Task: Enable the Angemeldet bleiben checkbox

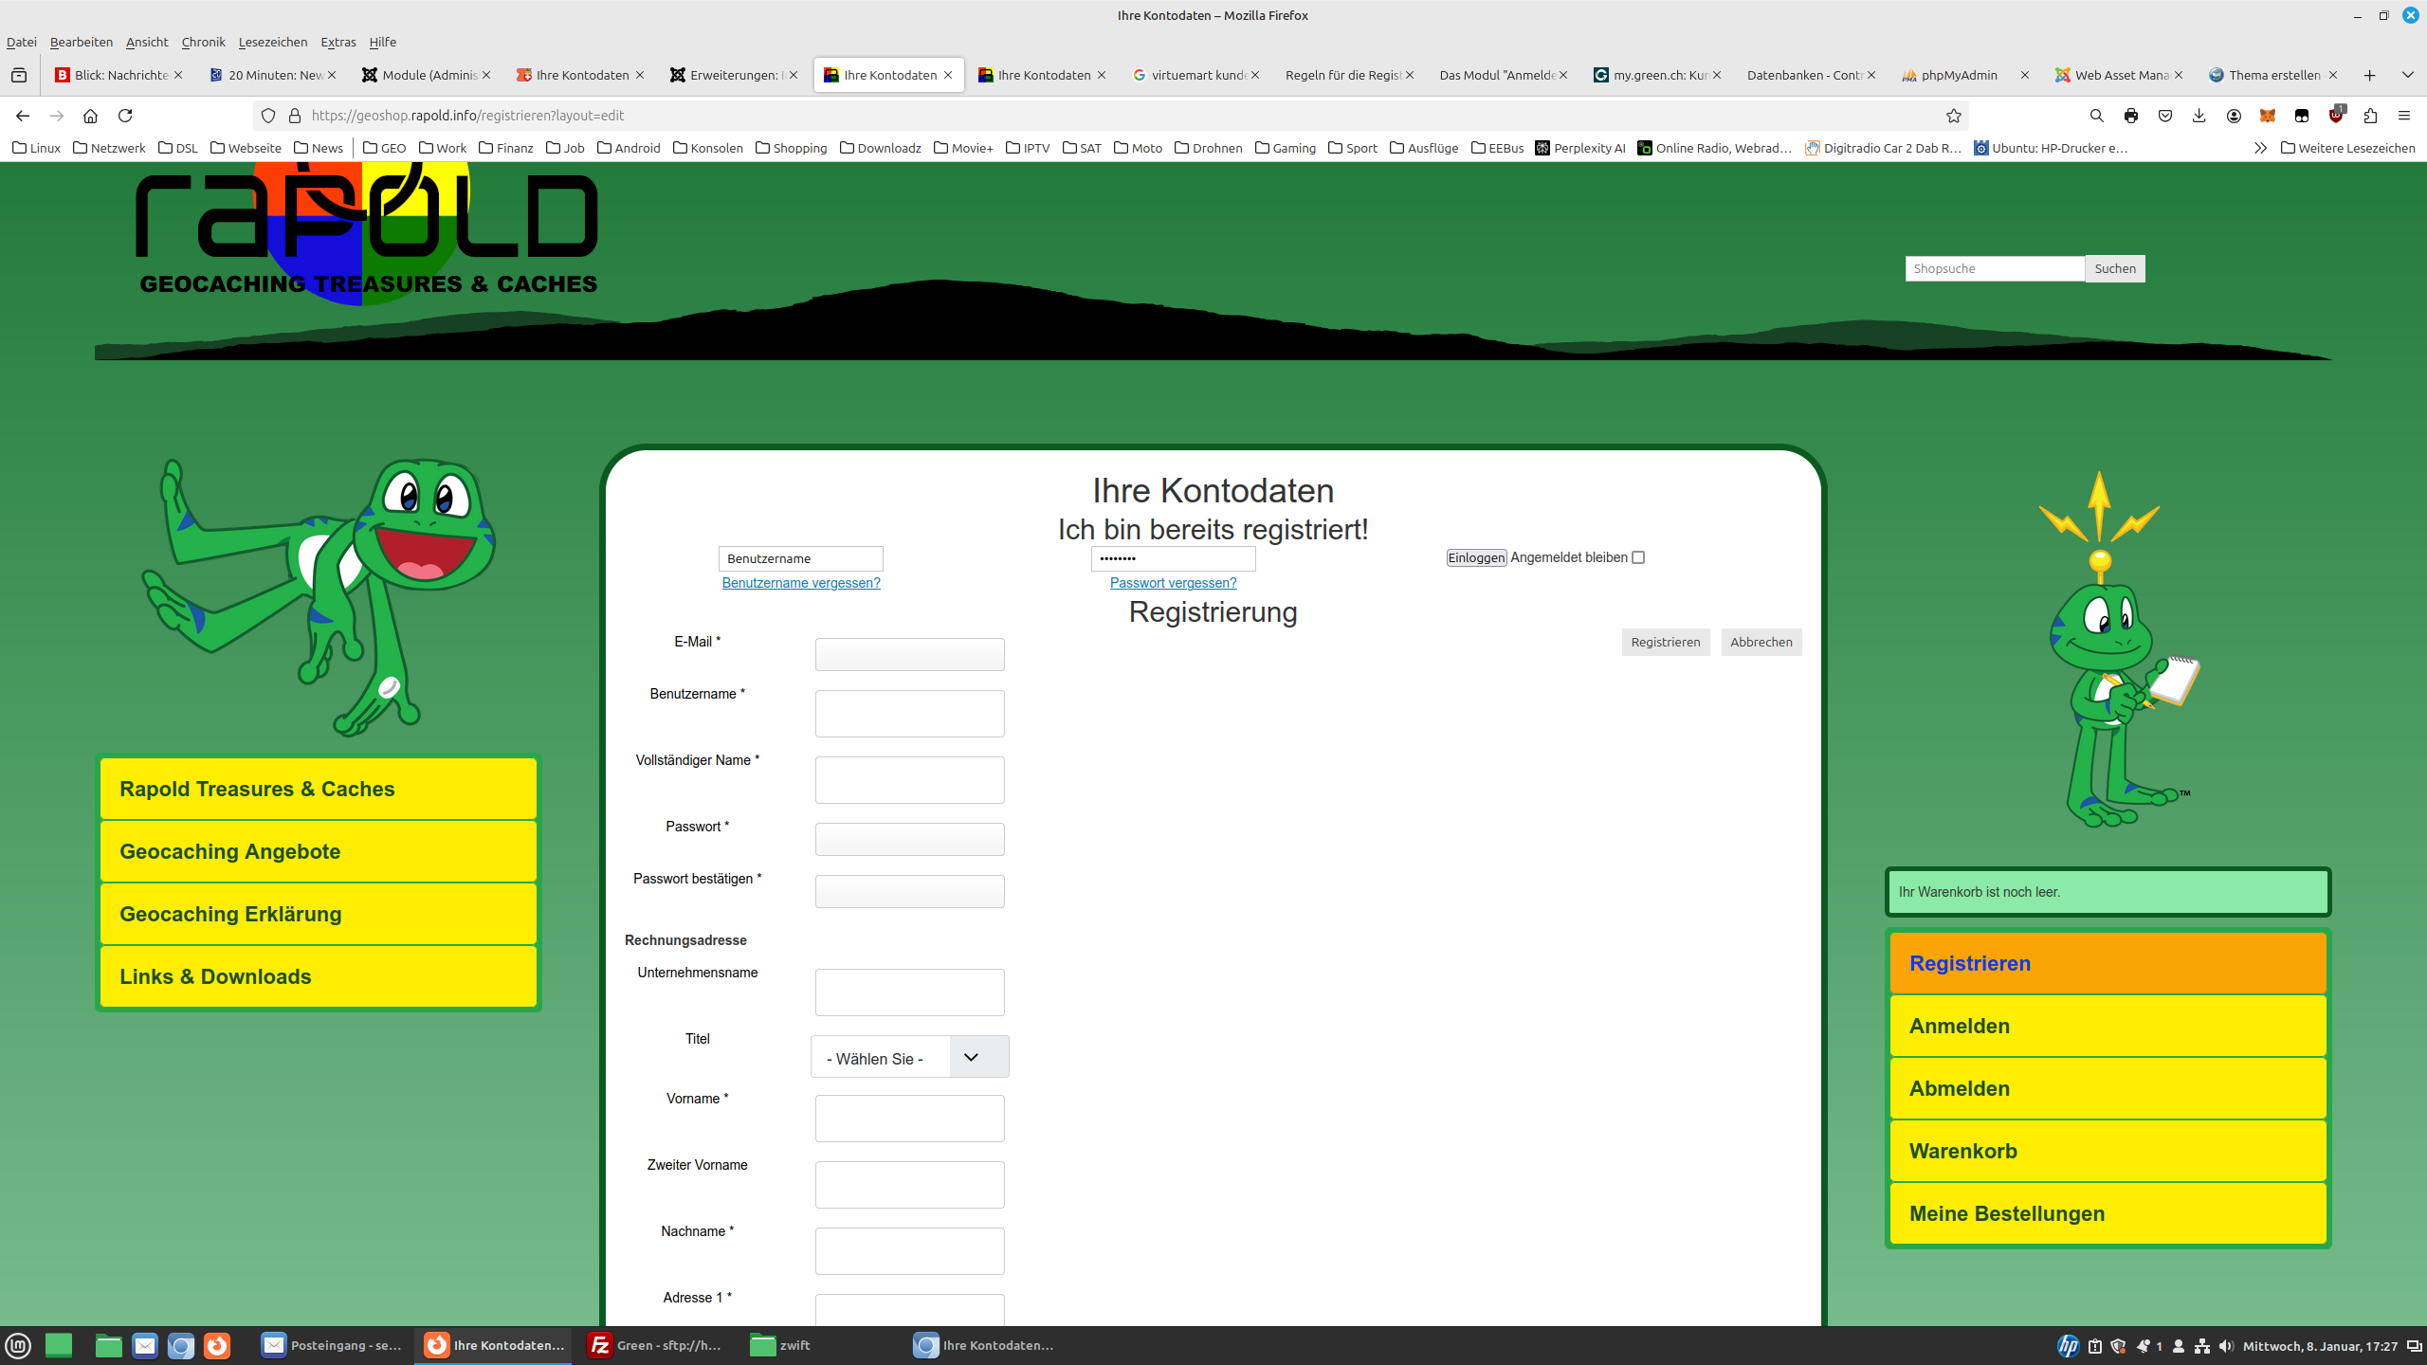Action: click(x=1638, y=557)
